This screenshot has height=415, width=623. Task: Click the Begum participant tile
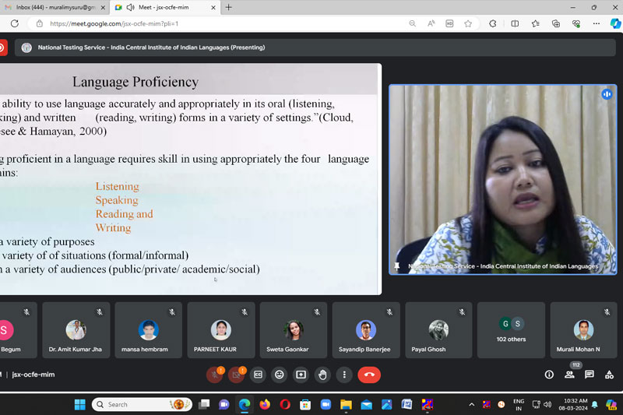(x=18, y=330)
